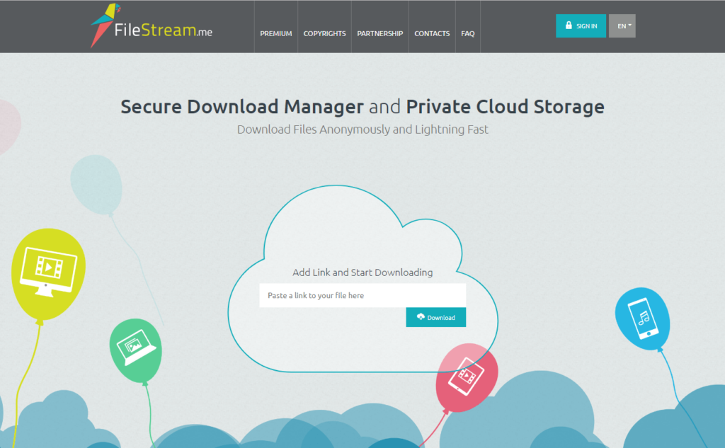Open the FAQ menu item
Screen dimensions: 725x448
tap(467, 33)
